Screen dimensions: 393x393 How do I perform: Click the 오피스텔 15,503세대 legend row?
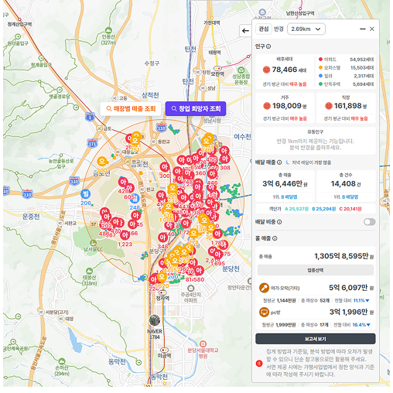click(346, 68)
